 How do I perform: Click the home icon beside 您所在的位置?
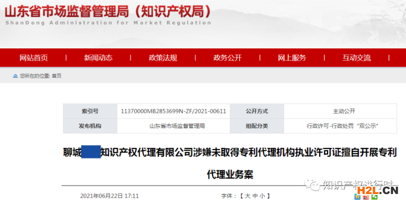[15, 76]
